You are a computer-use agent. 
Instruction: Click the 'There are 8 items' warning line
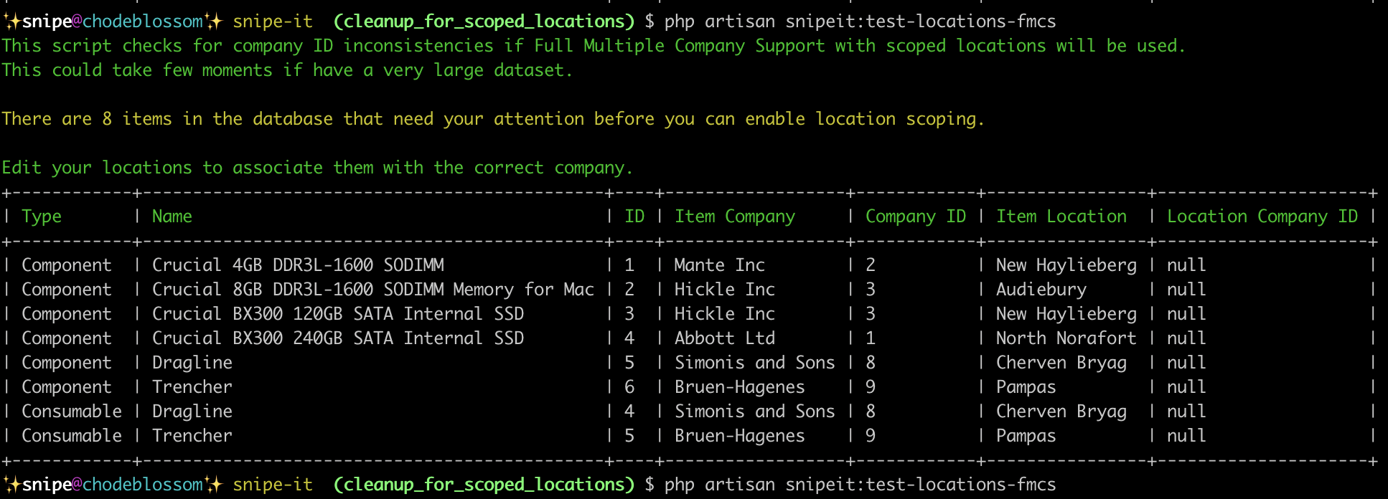click(x=493, y=119)
